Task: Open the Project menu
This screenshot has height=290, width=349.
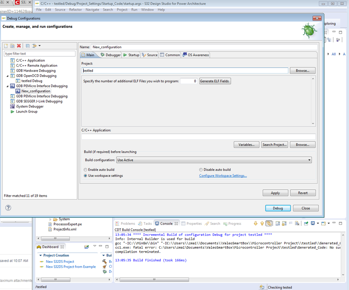Action: pyautogui.click(x=122, y=9)
